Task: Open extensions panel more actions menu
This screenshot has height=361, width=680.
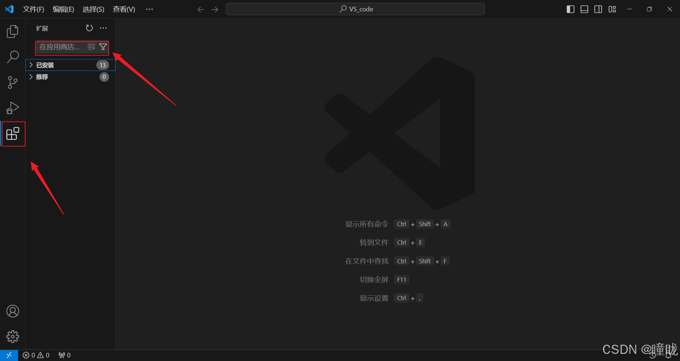Action: 103,28
